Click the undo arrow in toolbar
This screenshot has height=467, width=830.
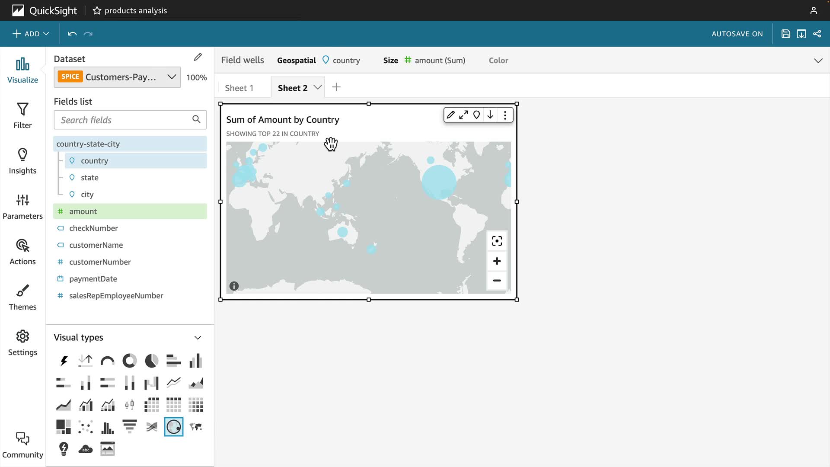(72, 34)
